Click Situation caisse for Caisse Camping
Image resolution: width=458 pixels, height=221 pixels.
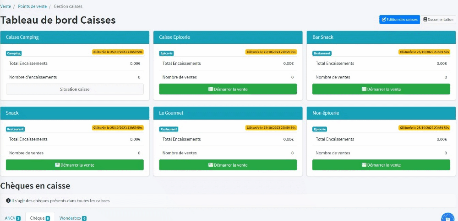75,89
